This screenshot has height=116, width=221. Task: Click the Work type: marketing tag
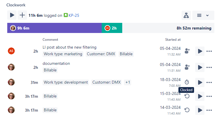click(63, 54)
